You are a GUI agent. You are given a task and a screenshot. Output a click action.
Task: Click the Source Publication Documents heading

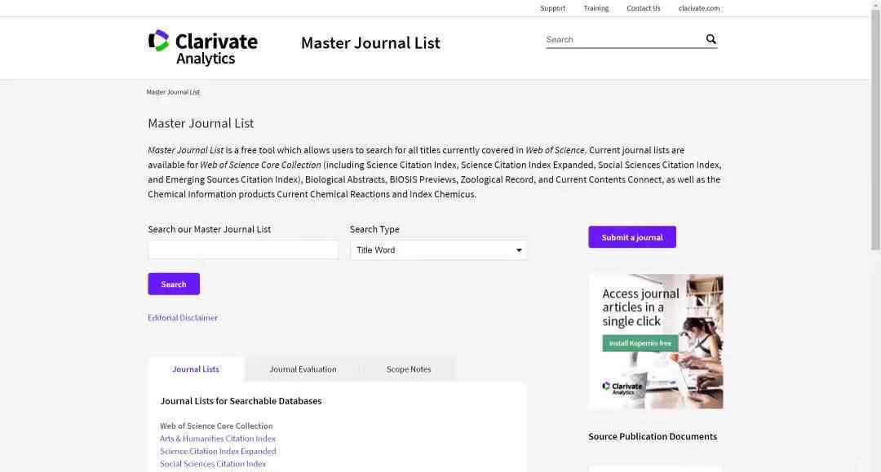pos(653,437)
